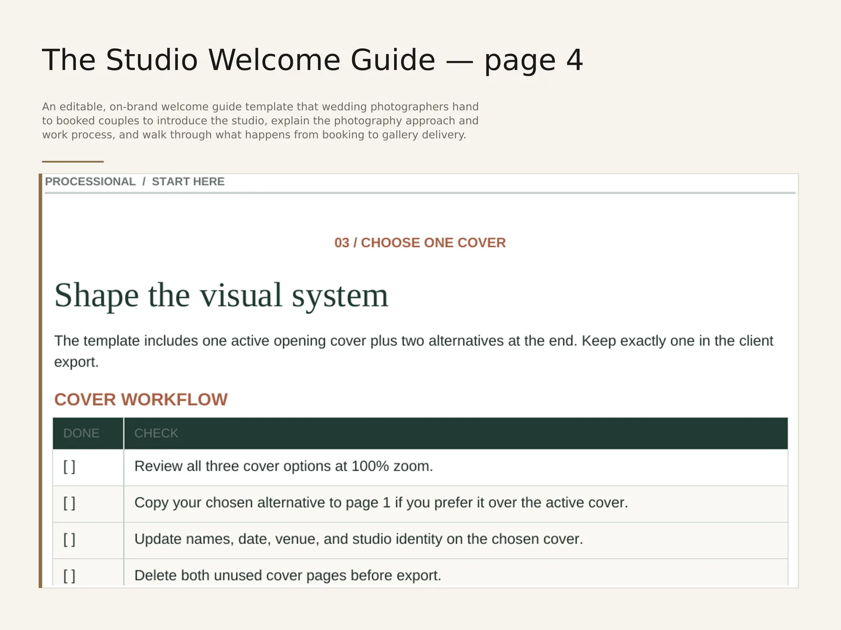
Task: Click 'PROCESSIONAL' in the page header
Action: [90, 182]
